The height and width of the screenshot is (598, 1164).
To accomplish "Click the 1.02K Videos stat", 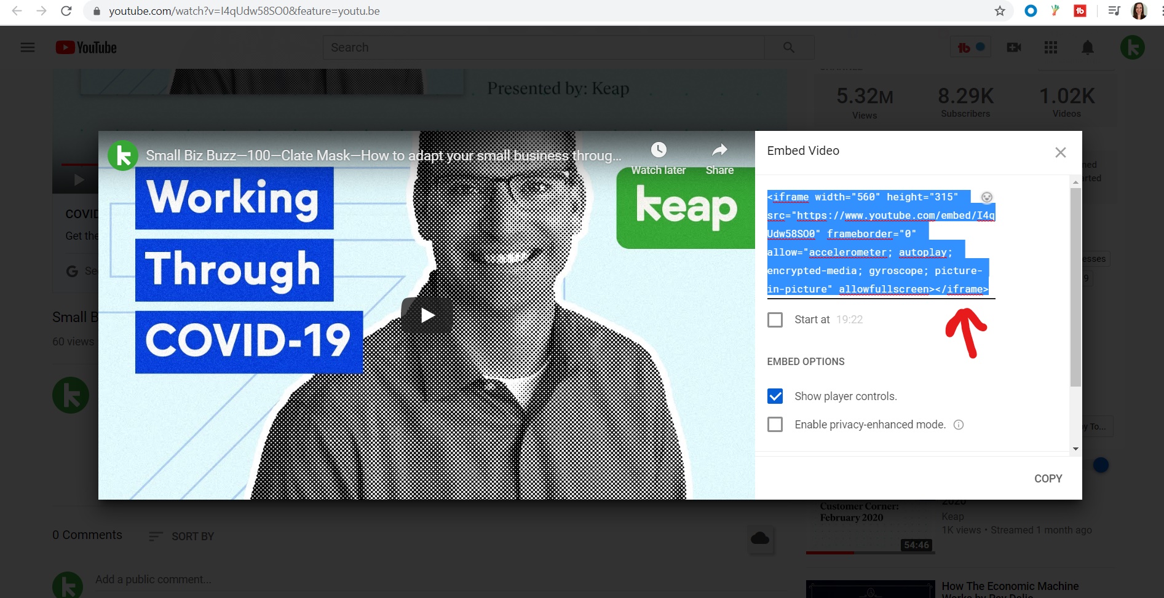I will point(1067,102).
